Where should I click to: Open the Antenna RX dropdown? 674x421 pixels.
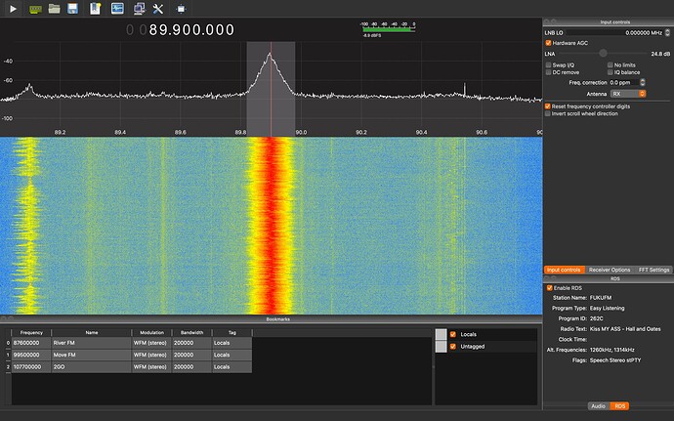(x=628, y=93)
